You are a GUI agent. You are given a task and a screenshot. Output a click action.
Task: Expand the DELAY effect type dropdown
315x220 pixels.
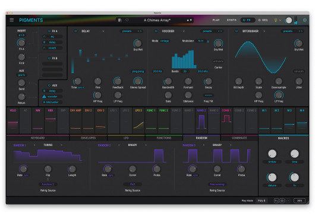point(103,31)
